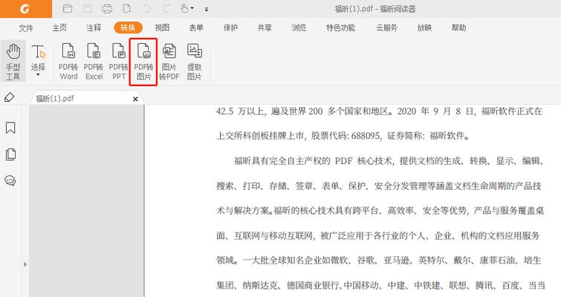
Task: Click the line starting 术与解决方案
Action: point(380,211)
